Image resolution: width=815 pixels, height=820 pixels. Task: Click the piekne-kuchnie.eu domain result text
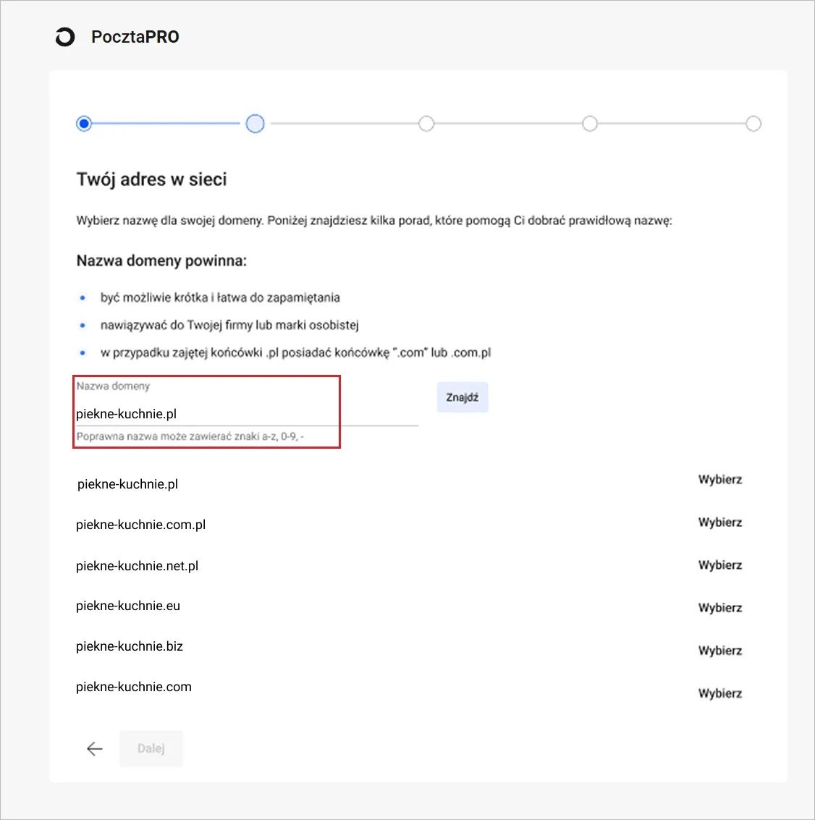[128, 606]
